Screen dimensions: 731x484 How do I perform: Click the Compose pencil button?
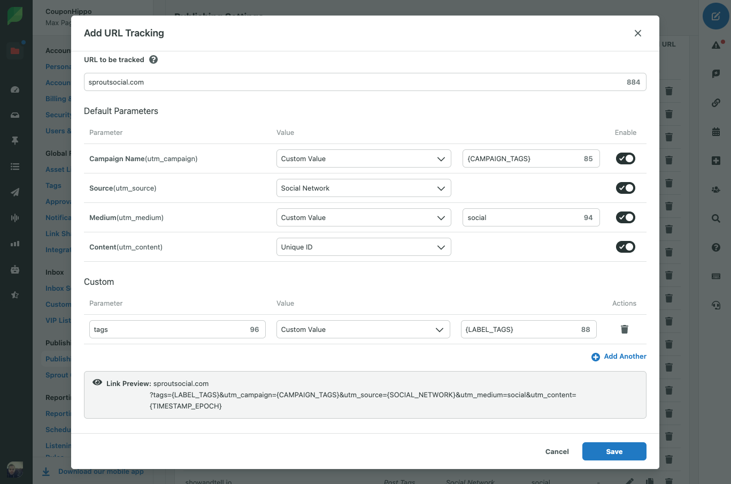click(x=715, y=16)
